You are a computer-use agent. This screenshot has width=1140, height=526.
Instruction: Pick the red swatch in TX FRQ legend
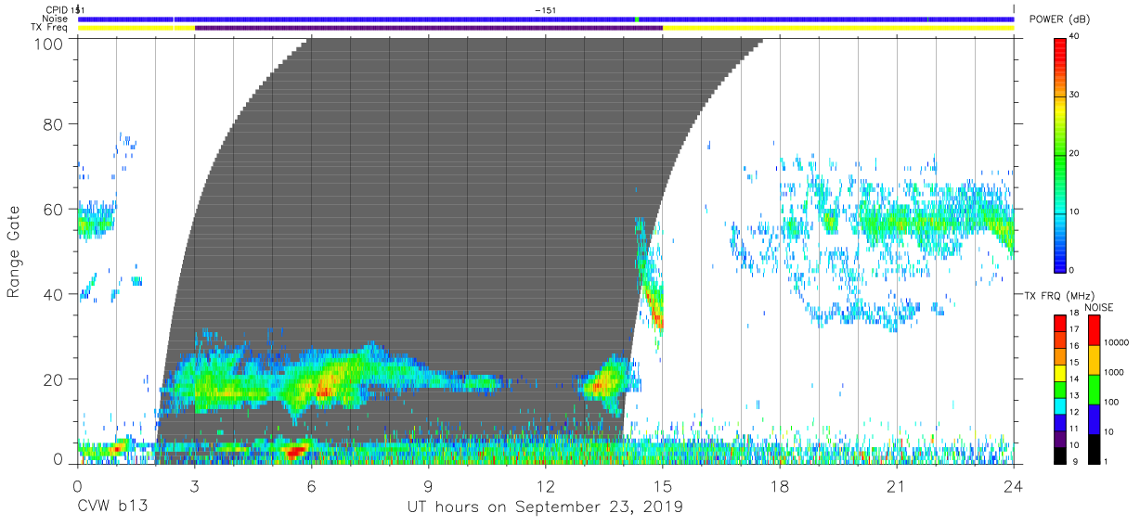pos(1061,323)
